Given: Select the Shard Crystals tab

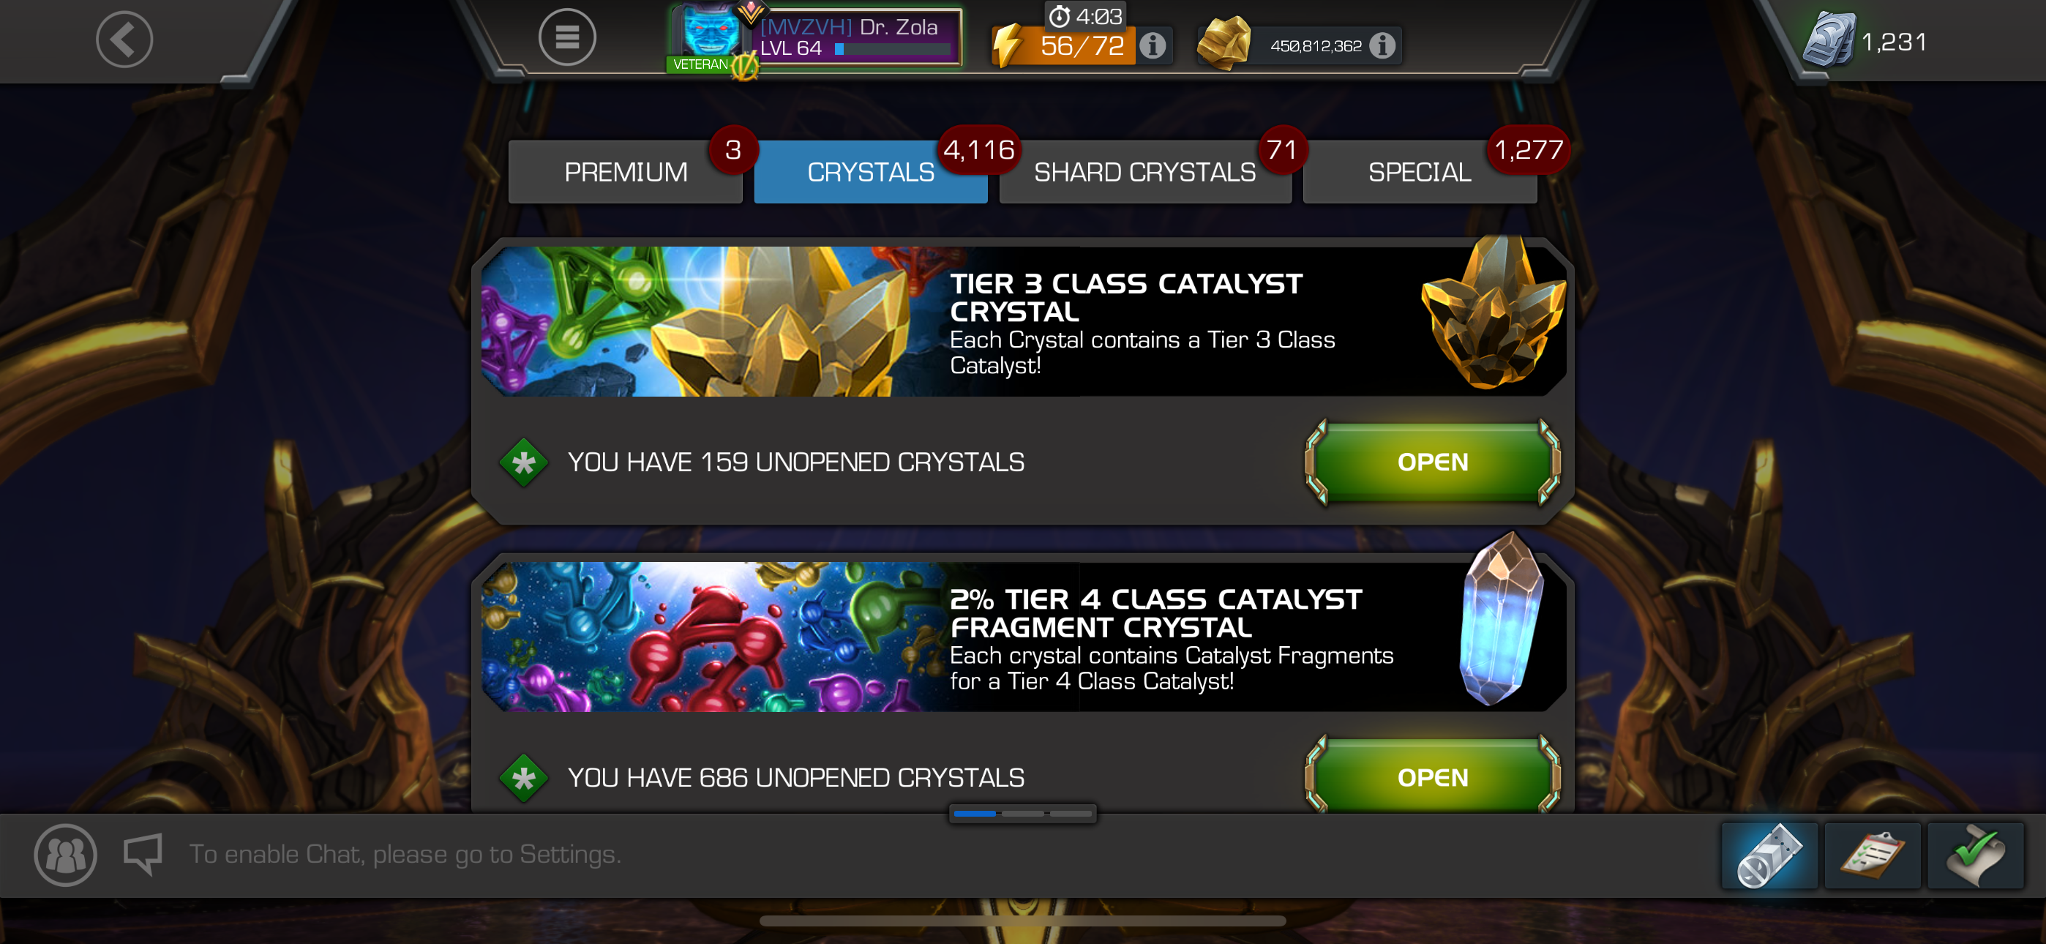Looking at the screenshot, I should click(x=1144, y=172).
